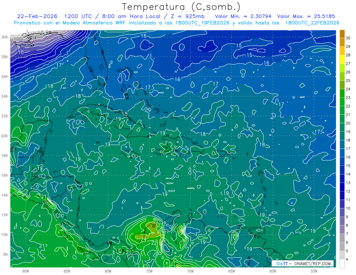Click the SisTT ONAMET/REP.DOM. logo box

point(302,263)
